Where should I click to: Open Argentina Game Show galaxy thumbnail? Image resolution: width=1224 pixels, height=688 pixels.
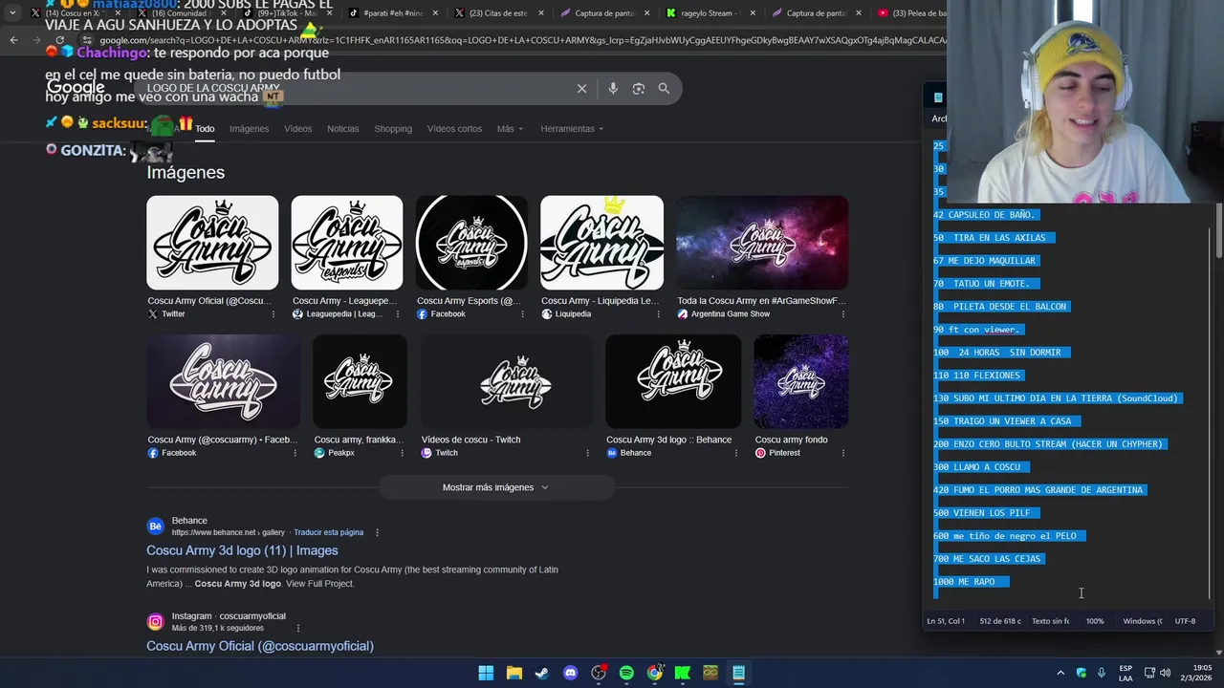(x=762, y=243)
